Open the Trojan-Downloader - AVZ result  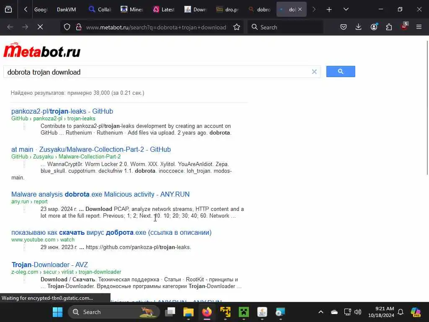pyautogui.click(x=50, y=265)
